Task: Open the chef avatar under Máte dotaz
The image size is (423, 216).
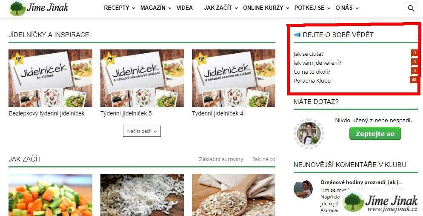Action: (x=309, y=134)
